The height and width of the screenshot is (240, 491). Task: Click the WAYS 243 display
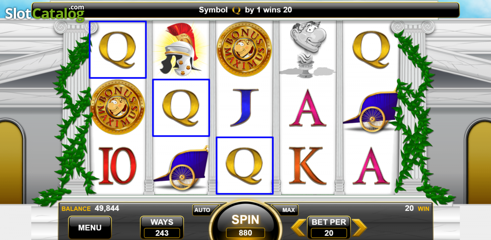pos(162,227)
